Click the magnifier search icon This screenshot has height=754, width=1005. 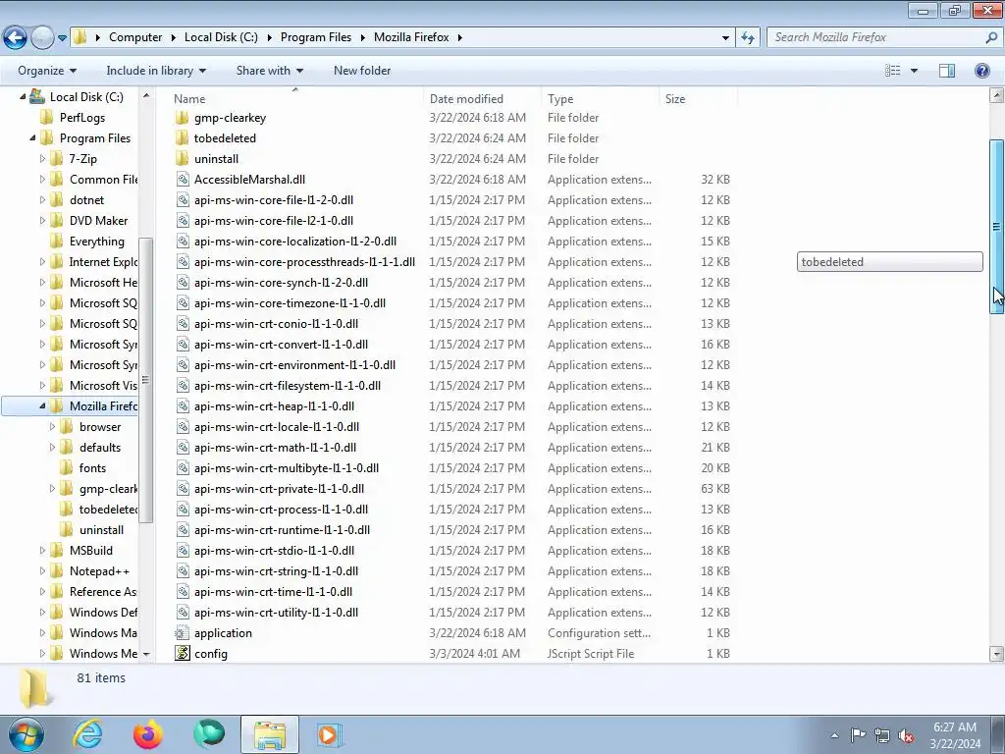click(991, 37)
